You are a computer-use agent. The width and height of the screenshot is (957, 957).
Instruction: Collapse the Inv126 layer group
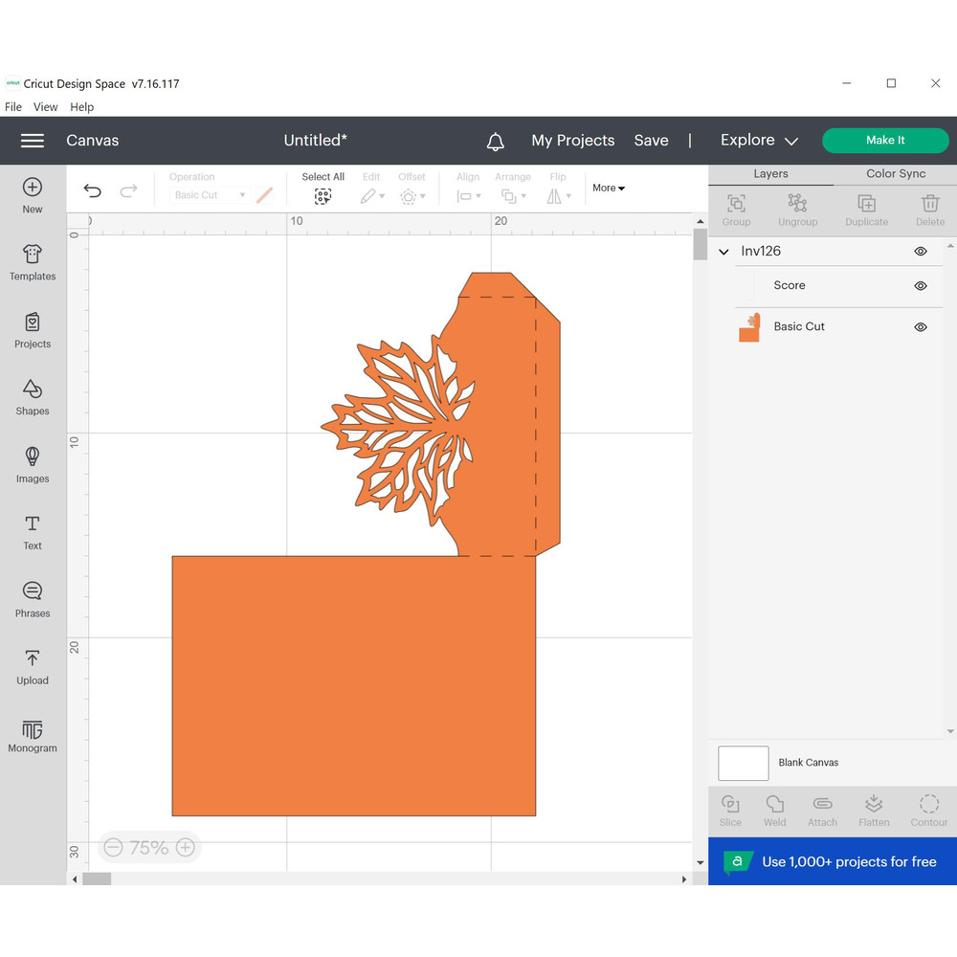point(724,252)
